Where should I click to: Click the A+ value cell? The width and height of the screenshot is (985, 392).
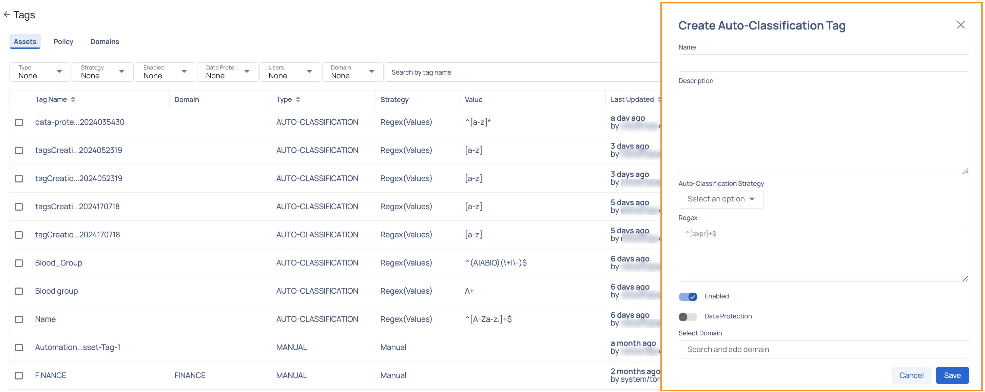pos(469,291)
